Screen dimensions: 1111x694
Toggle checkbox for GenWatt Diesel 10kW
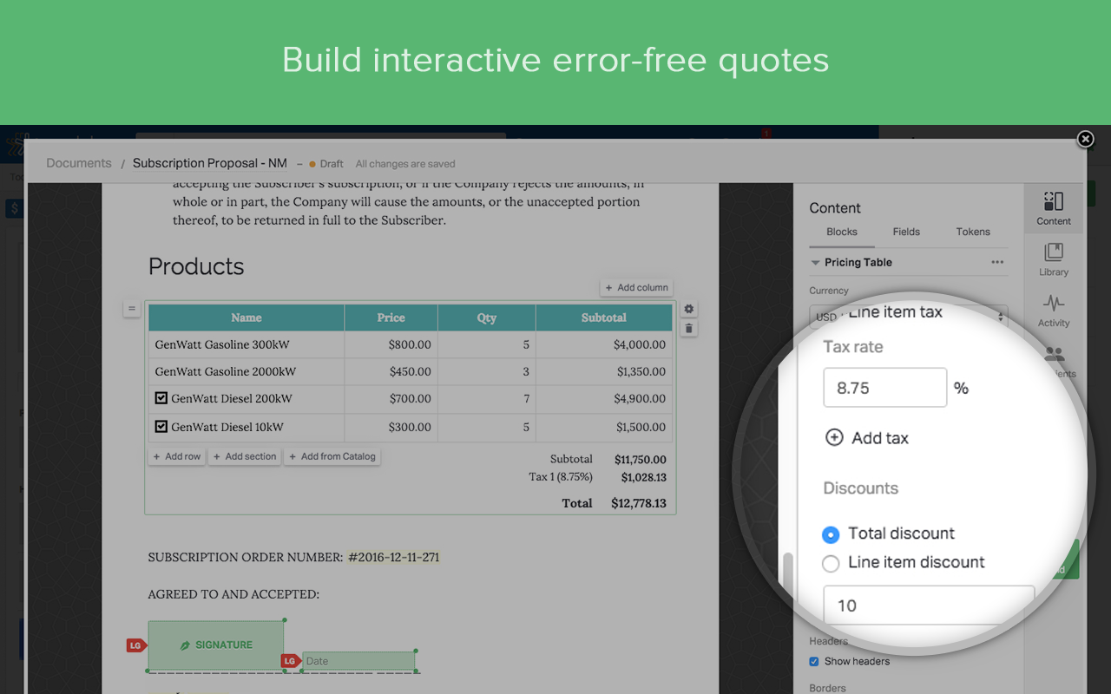pos(161,426)
